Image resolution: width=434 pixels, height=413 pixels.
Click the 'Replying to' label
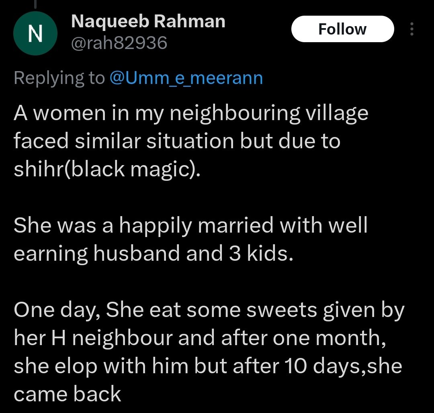tap(59, 78)
